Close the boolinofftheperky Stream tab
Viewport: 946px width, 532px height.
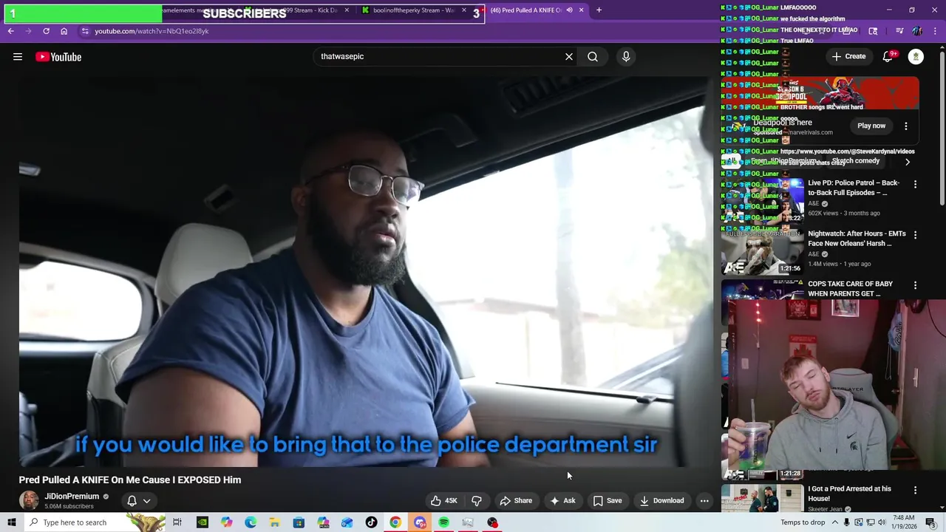click(464, 10)
